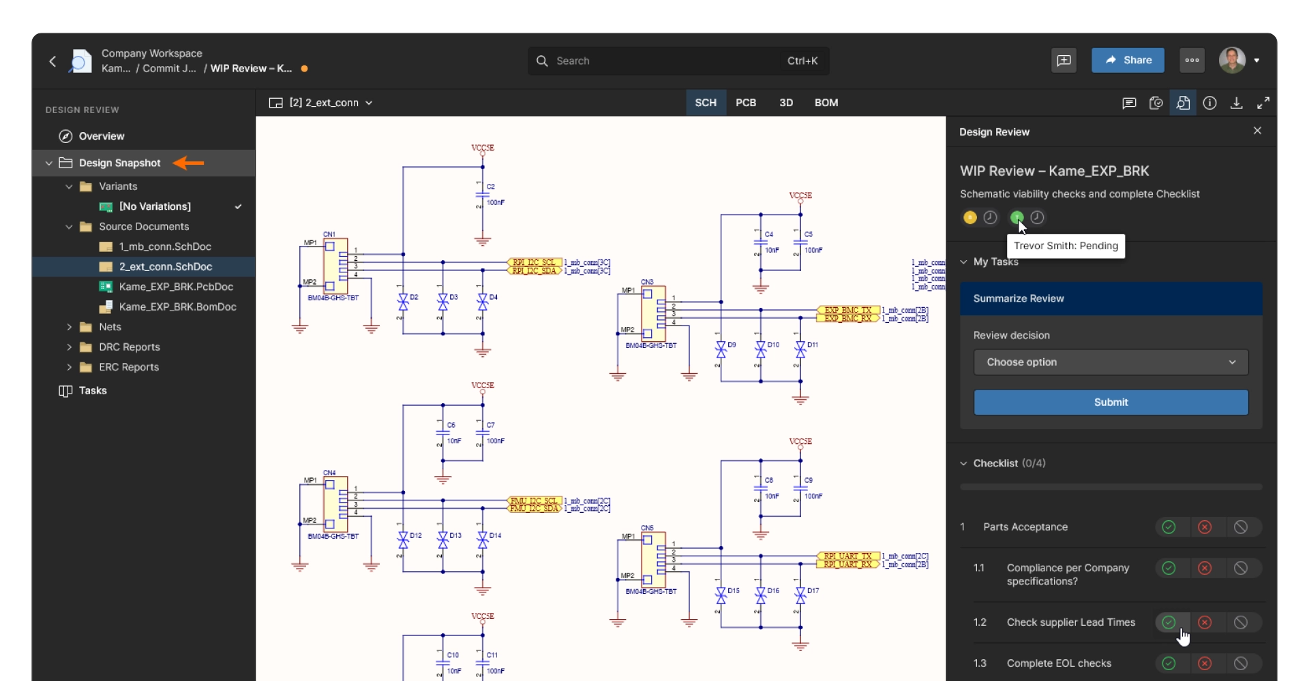Screen dimensions: 1309x681
Task: Click the yellow reviewer status dot
Action: (x=969, y=217)
